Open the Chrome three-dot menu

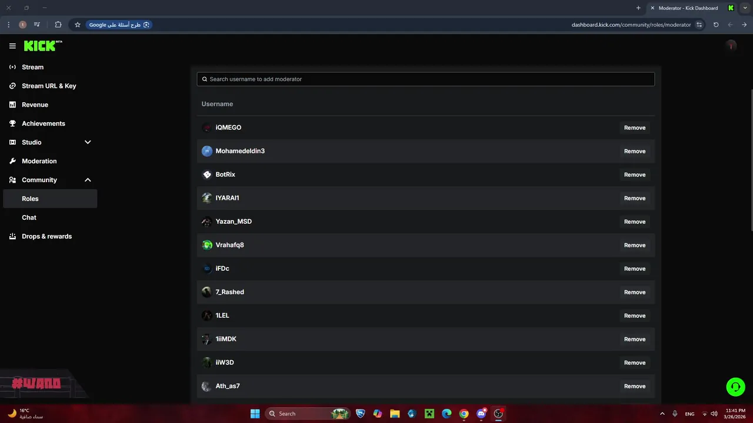pos(9,25)
